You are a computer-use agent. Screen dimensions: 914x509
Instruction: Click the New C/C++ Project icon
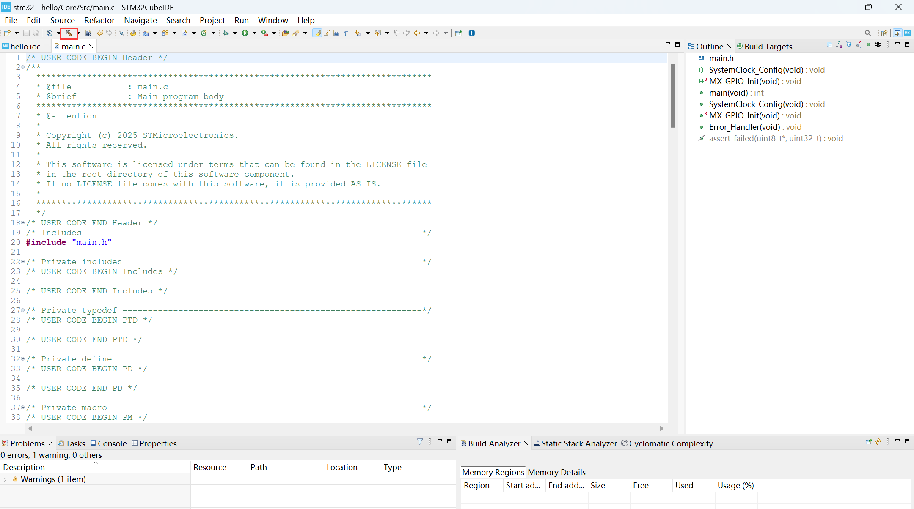point(146,33)
